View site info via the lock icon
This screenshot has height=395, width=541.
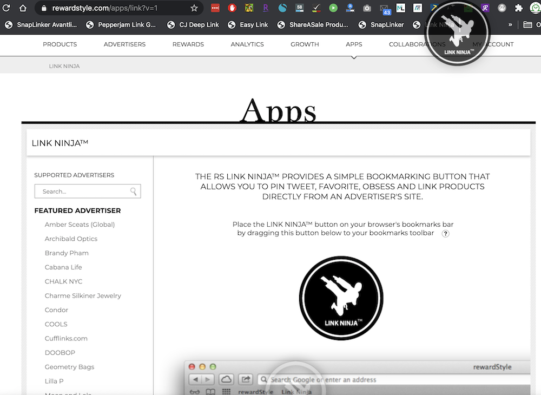coord(44,8)
